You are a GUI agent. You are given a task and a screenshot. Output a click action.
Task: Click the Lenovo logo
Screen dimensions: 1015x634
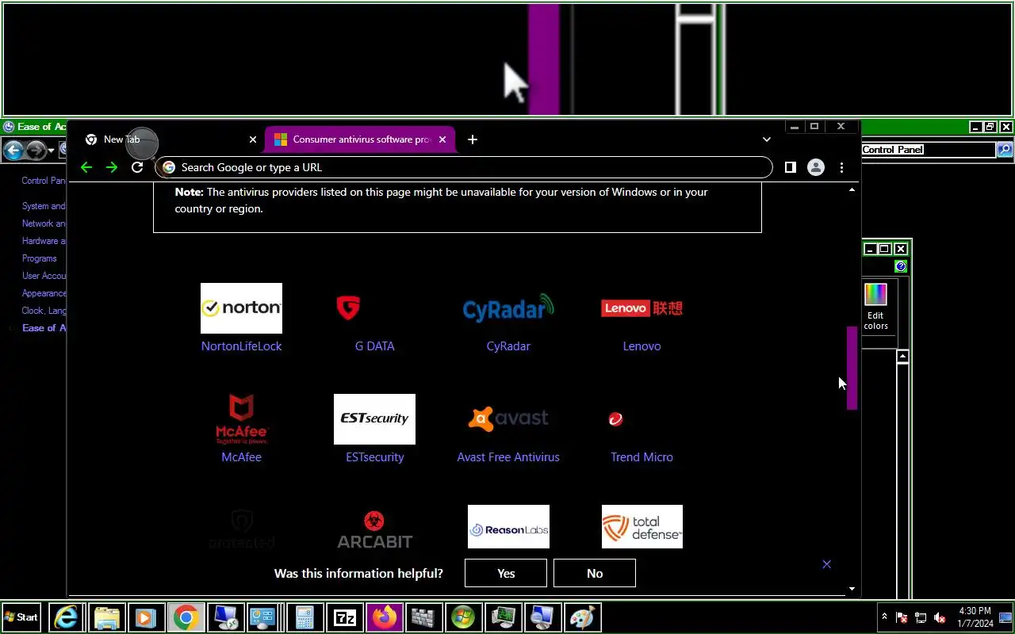point(642,308)
